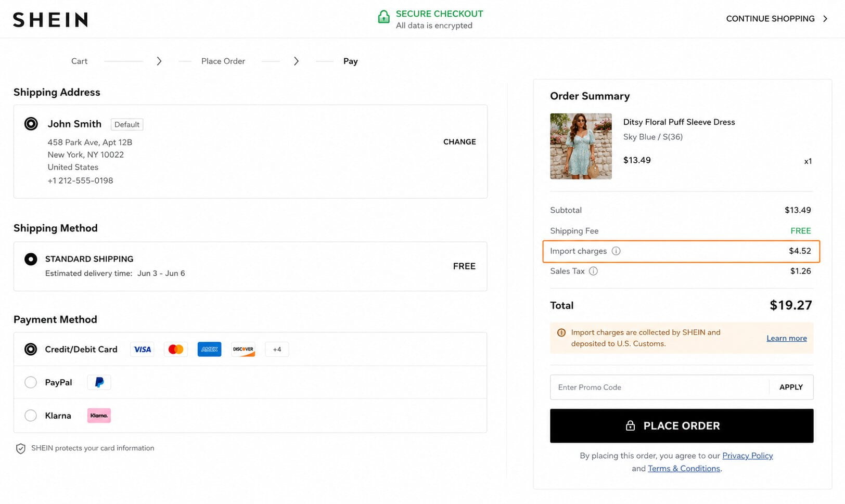Open Learn more about import charges
The width and height of the screenshot is (845, 504).
[787, 339]
